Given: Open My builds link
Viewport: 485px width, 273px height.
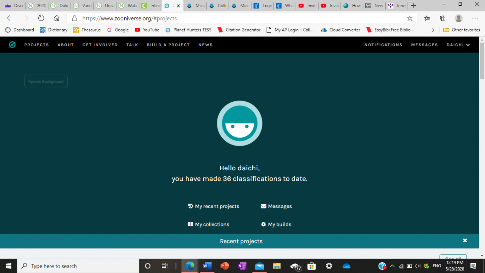Looking at the screenshot, I should click(276, 224).
